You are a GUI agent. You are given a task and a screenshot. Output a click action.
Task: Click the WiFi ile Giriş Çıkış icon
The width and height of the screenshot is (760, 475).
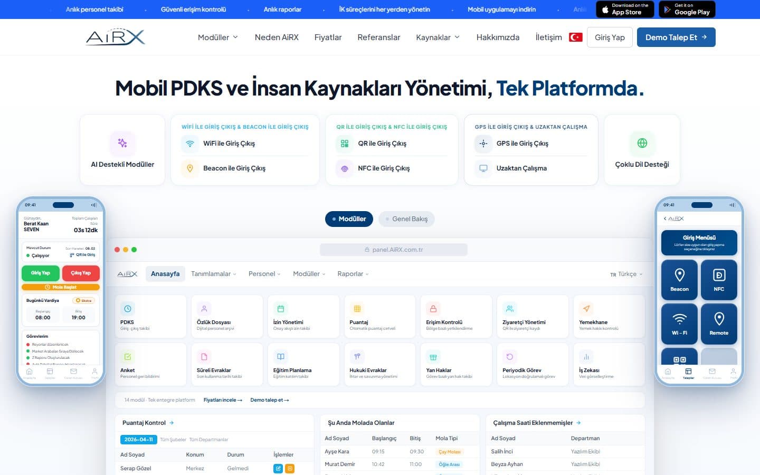190,144
